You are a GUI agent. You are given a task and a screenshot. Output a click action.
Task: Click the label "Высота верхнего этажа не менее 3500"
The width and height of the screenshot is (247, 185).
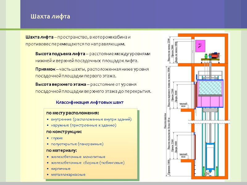(x=169, y=87)
